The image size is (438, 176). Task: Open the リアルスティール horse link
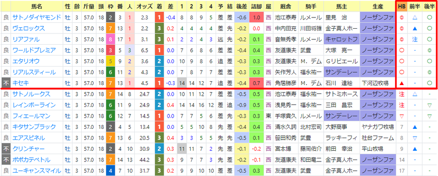(34, 72)
